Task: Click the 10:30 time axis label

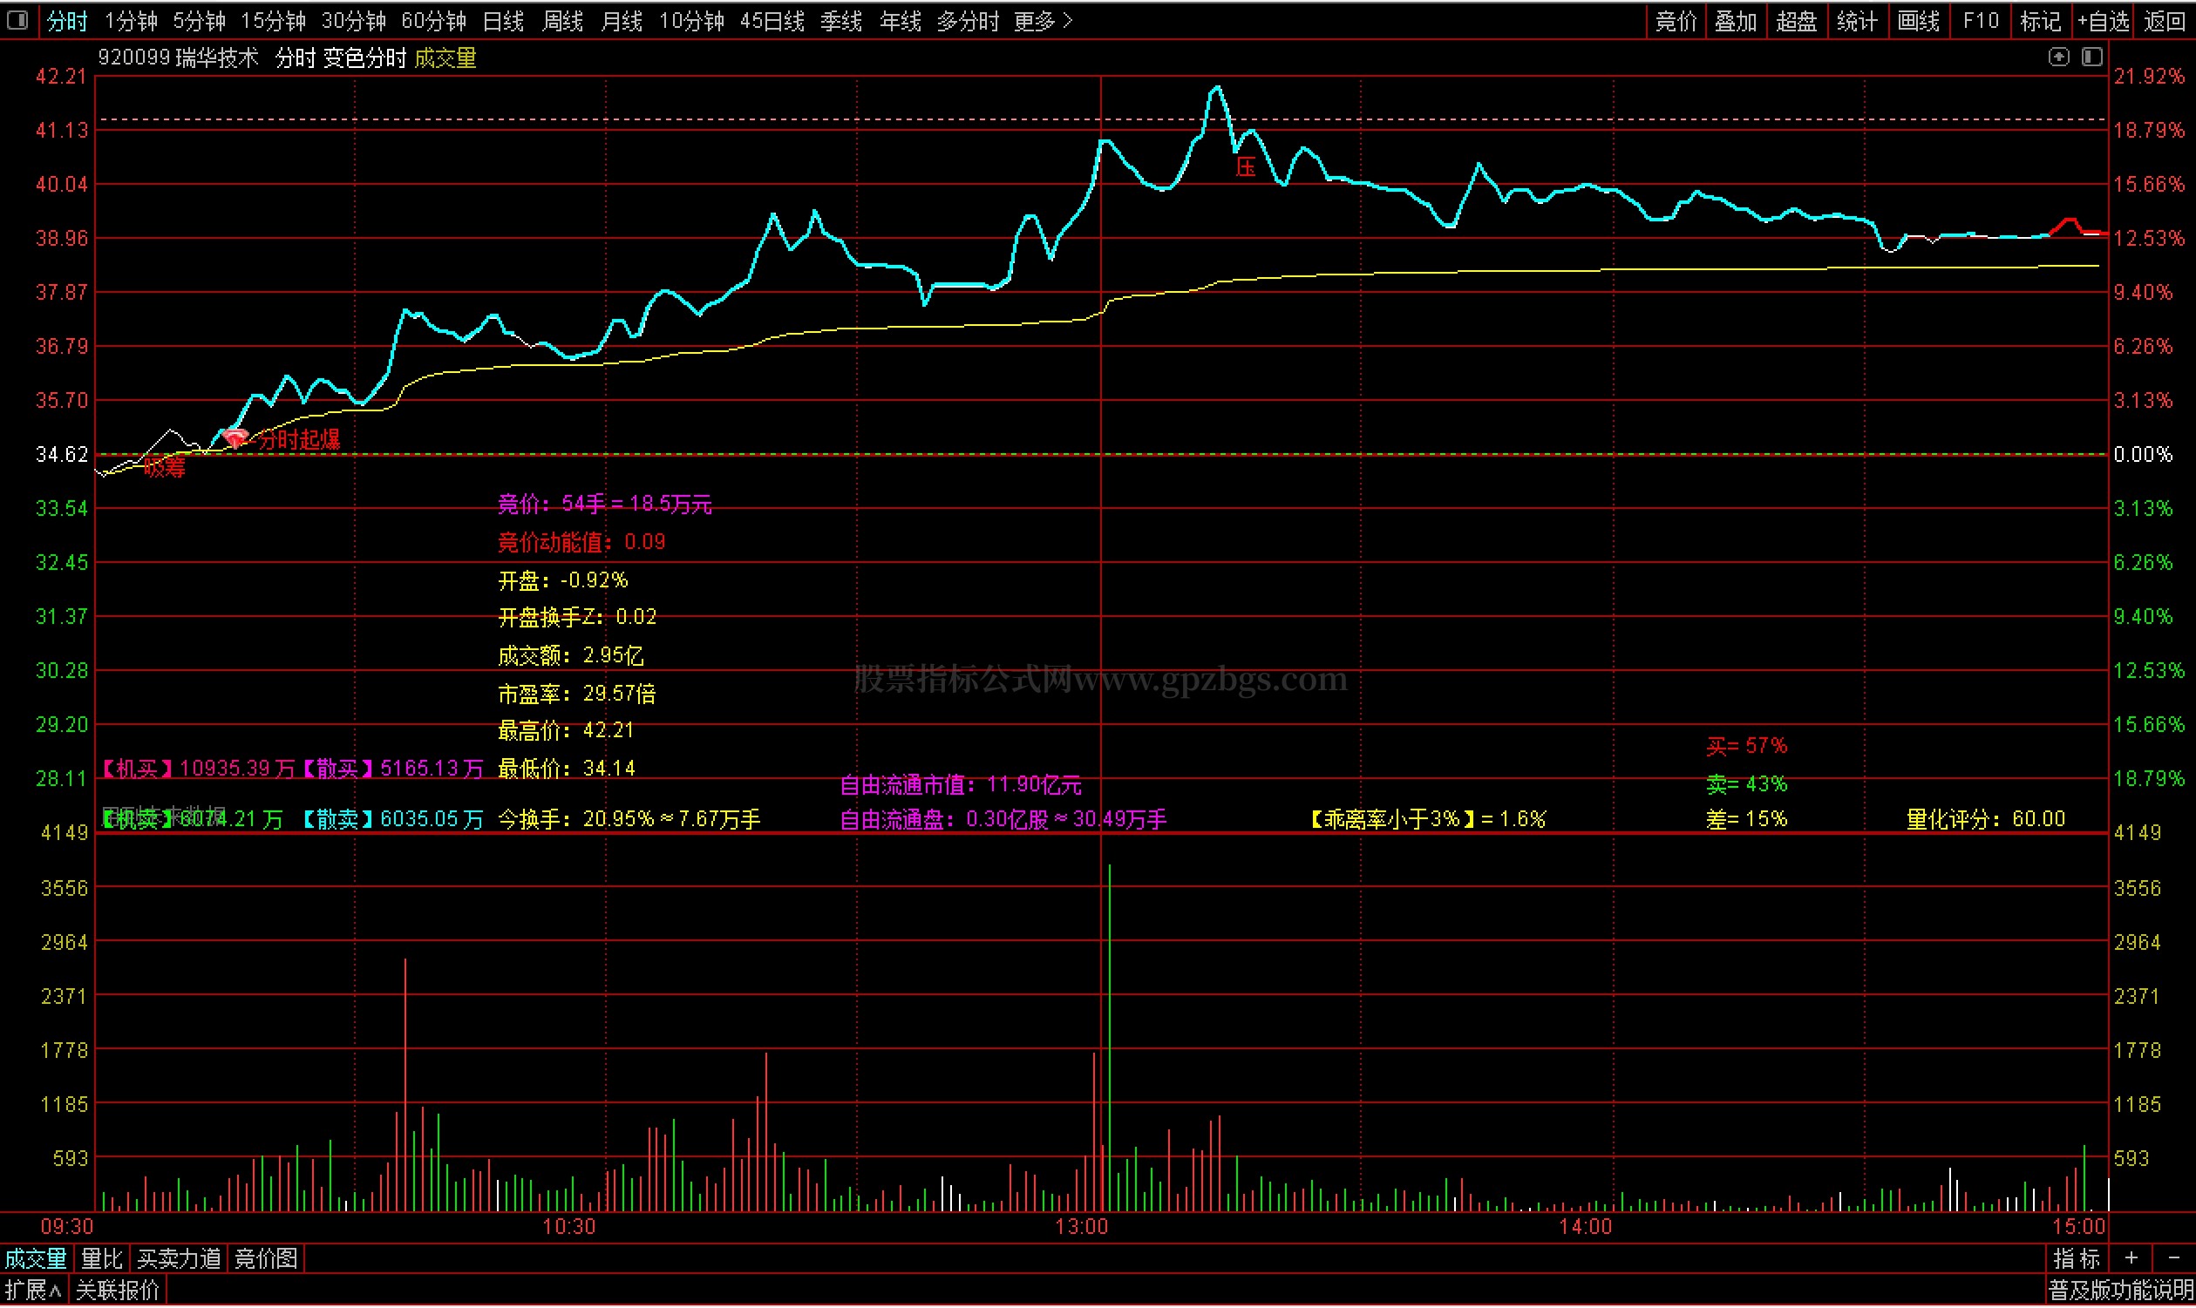Action: click(568, 1227)
